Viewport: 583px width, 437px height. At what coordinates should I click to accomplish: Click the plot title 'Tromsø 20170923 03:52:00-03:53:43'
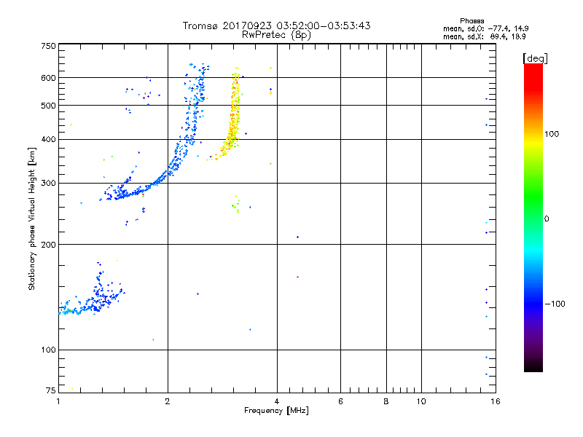pyautogui.click(x=276, y=25)
